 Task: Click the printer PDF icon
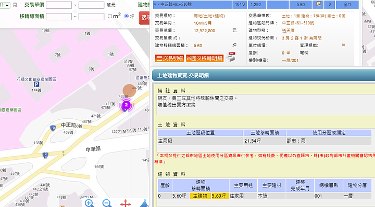click(231, 57)
